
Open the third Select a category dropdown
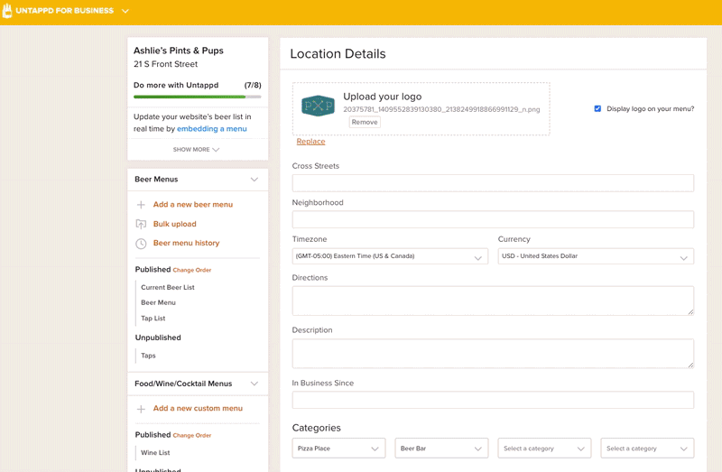coord(544,448)
